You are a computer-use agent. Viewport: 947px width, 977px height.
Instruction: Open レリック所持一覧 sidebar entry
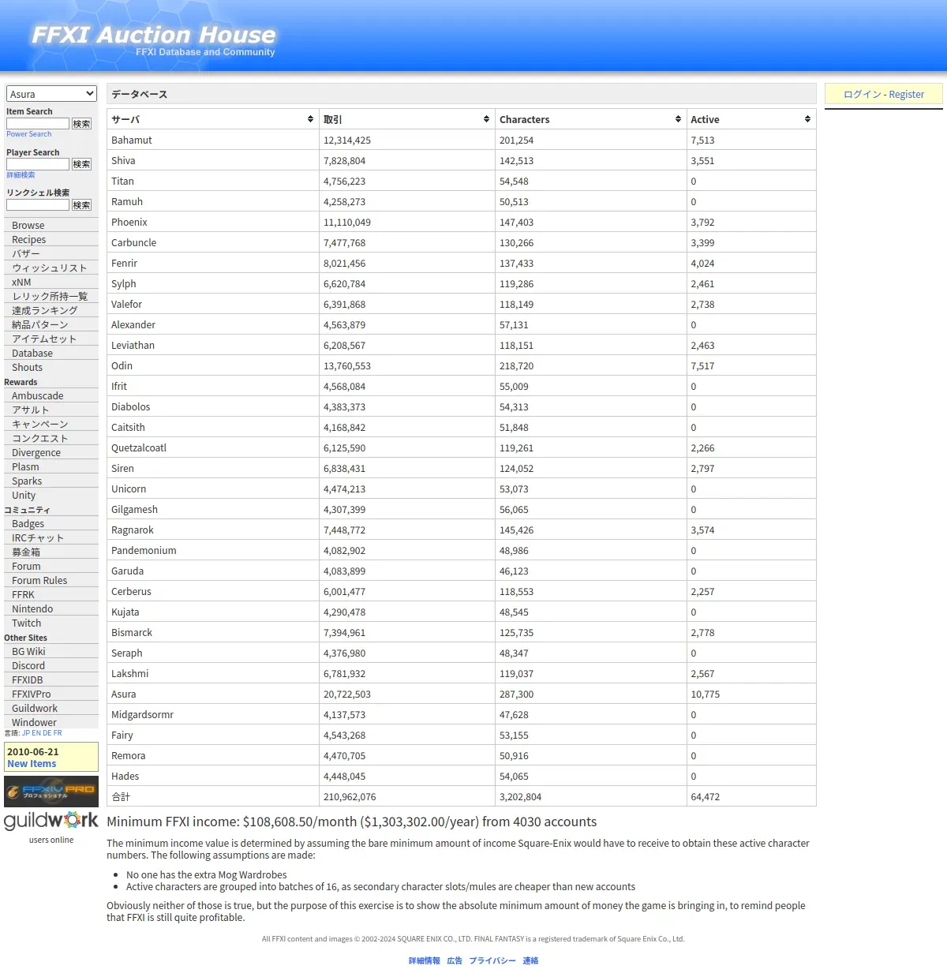coord(51,296)
